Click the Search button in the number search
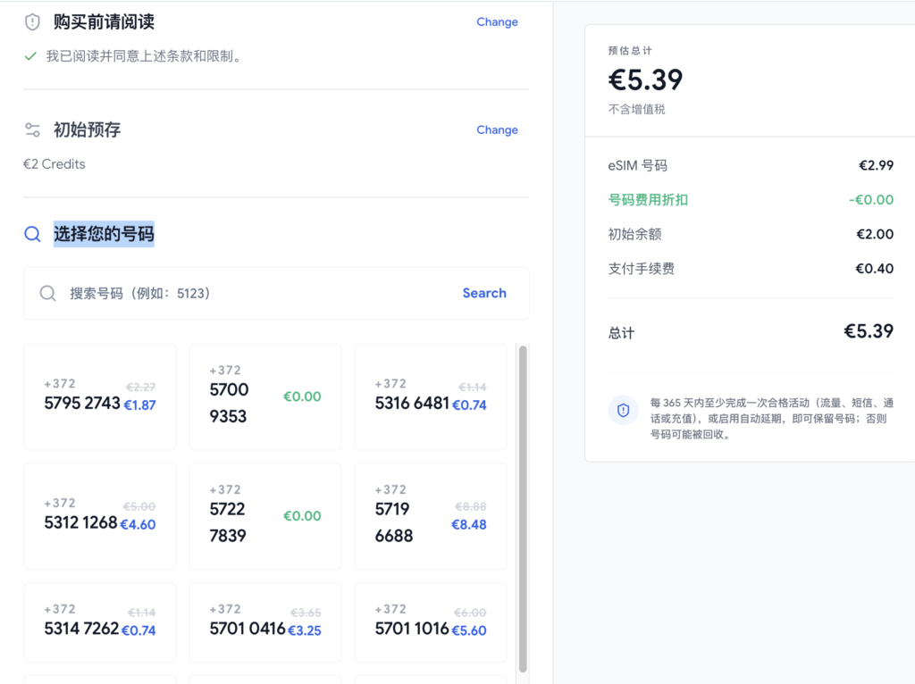This screenshot has height=684, width=915. point(484,293)
